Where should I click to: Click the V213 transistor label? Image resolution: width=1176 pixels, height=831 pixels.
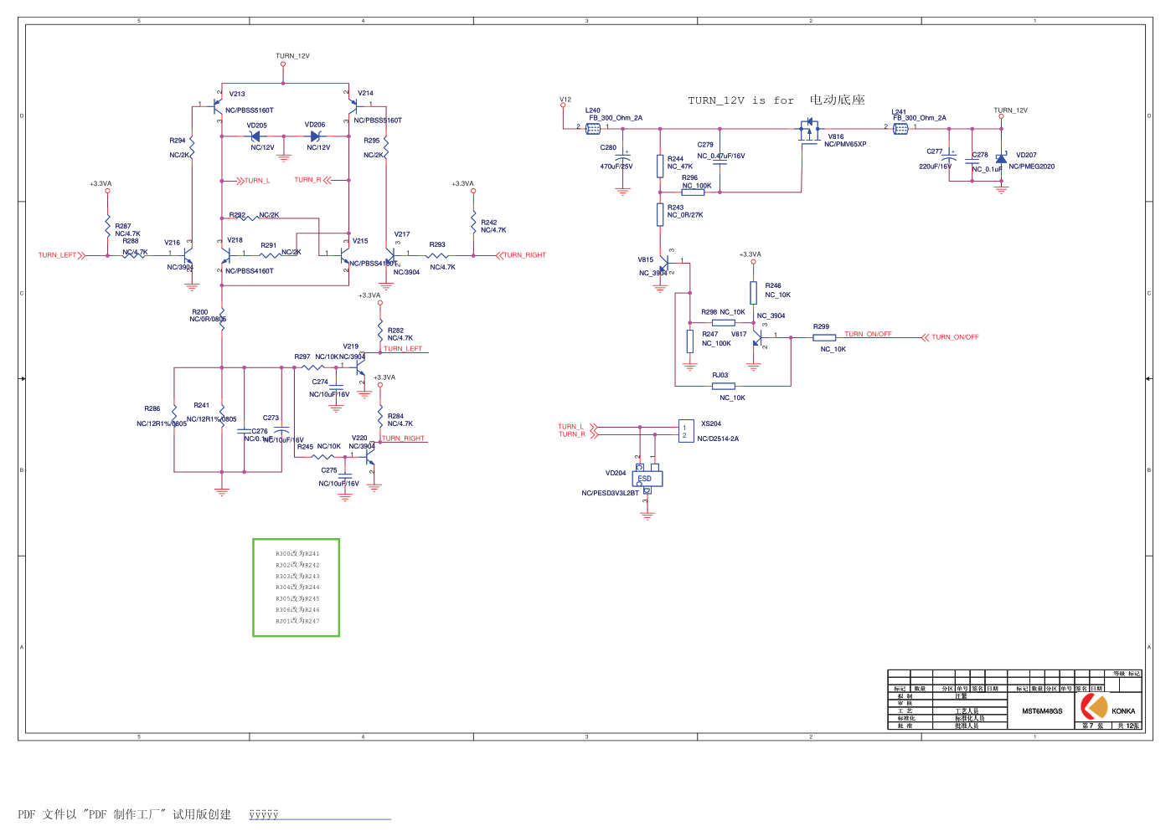(237, 94)
